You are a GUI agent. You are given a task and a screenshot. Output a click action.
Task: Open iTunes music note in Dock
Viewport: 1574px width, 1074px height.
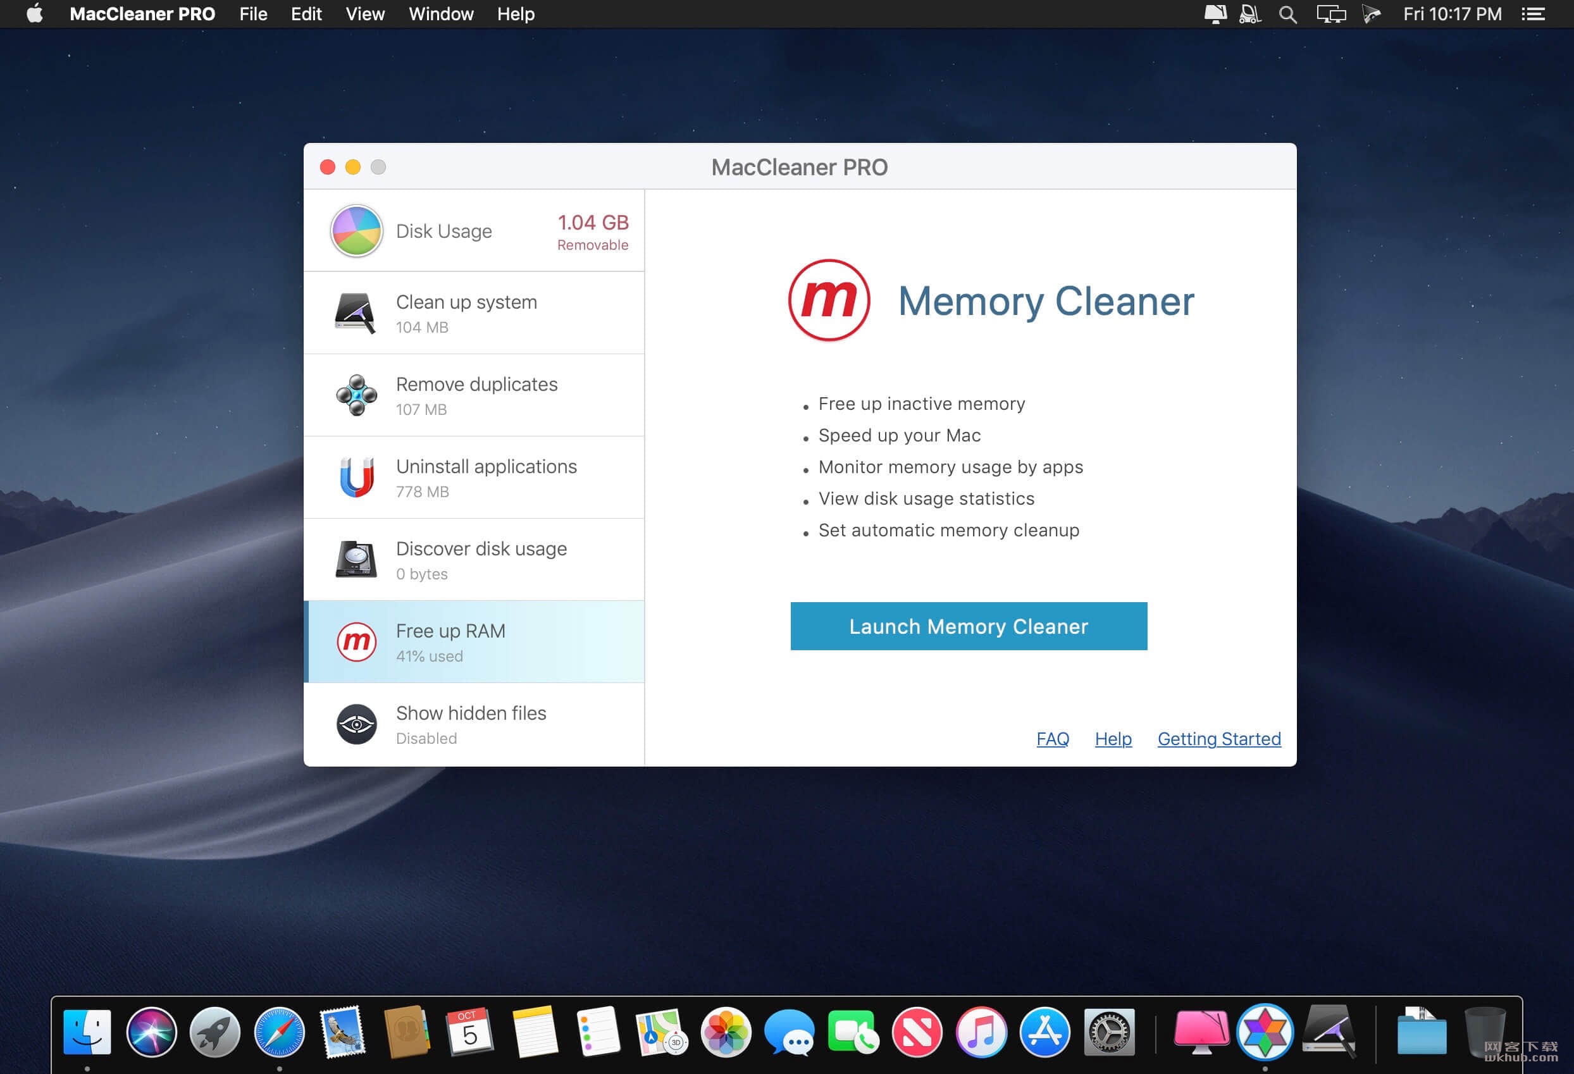(x=981, y=1032)
